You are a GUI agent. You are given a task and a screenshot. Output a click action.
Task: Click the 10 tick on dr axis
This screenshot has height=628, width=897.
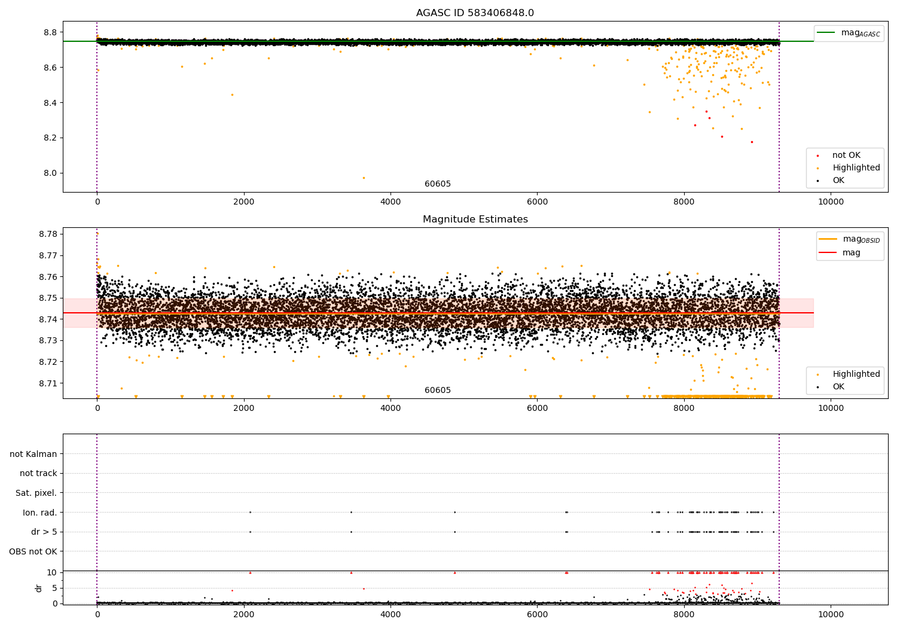(x=52, y=572)
